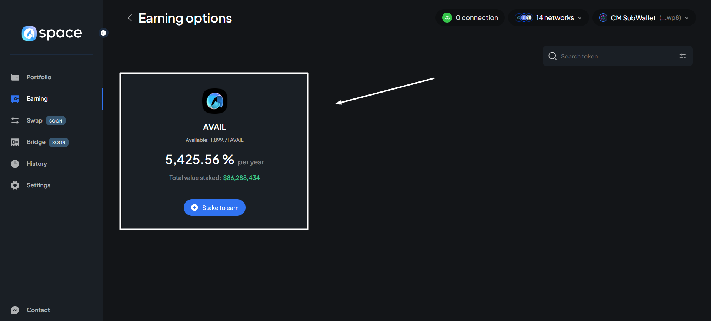Click the AVAIL token logo
711x321 pixels.
(214, 101)
